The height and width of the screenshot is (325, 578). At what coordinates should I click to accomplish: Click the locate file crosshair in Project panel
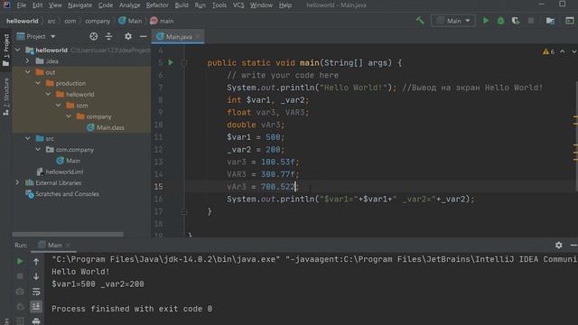pos(94,36)
